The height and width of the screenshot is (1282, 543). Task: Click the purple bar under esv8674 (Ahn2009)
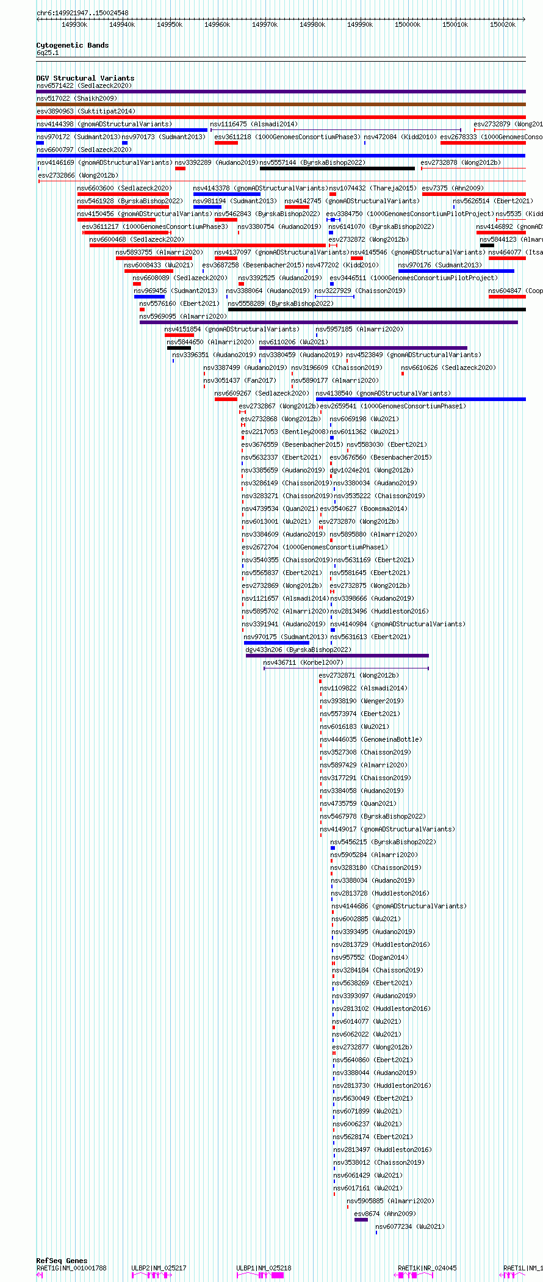point(361,1220)
